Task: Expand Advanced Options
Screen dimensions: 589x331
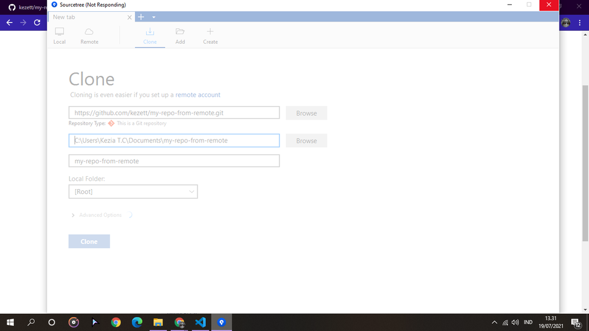Action: tap(97, 215)
